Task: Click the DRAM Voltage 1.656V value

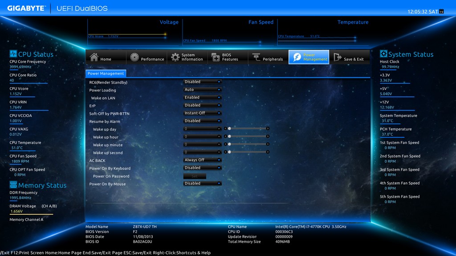Action: click(x=16, y=211)
